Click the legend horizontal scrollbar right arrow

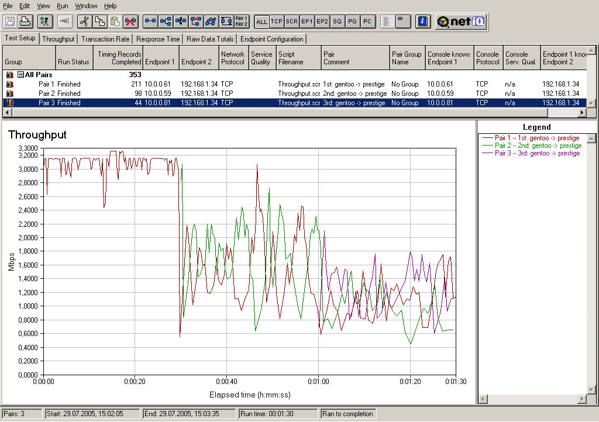(582, 400)
